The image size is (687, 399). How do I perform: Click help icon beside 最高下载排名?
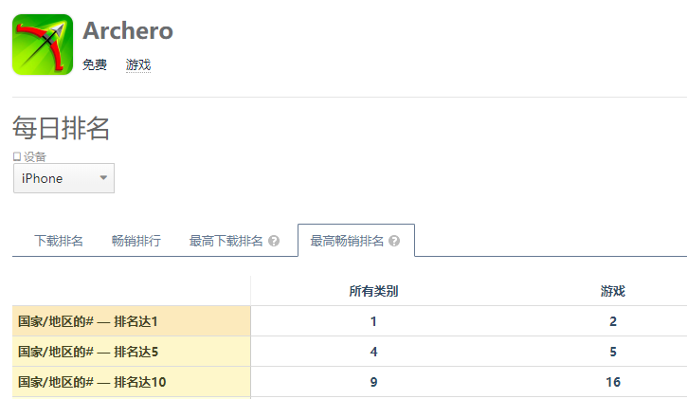274,241
